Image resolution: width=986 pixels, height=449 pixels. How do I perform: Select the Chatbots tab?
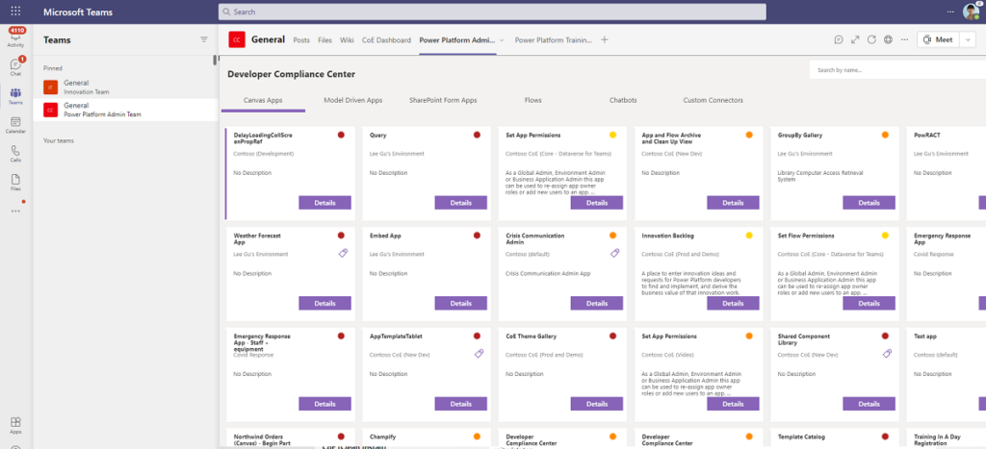tap(623, 100)
